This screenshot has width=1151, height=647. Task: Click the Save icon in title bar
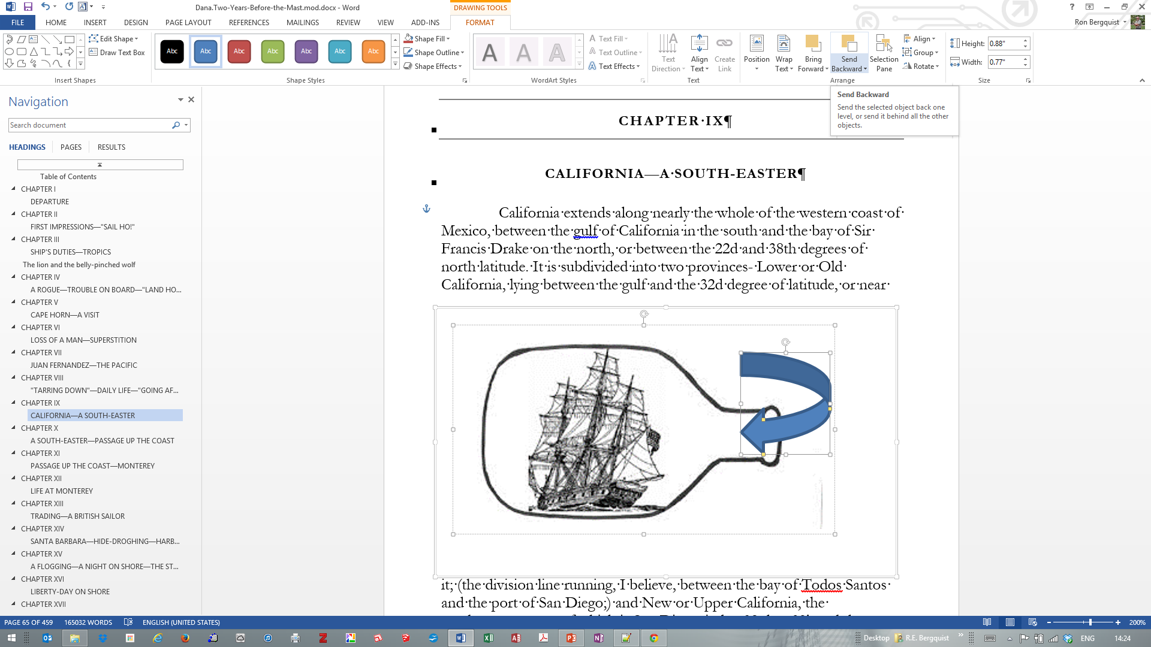point(28,7)
